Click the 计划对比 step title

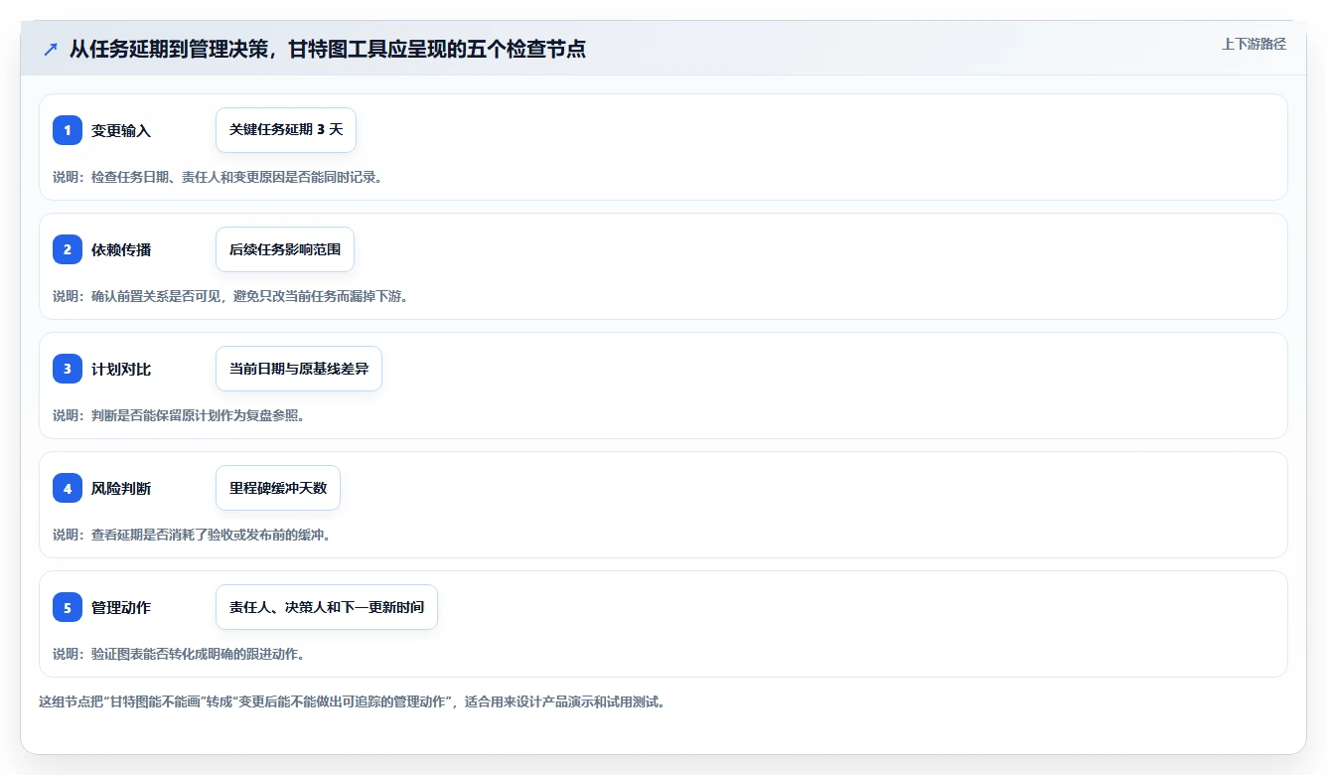tap(121, 369)
